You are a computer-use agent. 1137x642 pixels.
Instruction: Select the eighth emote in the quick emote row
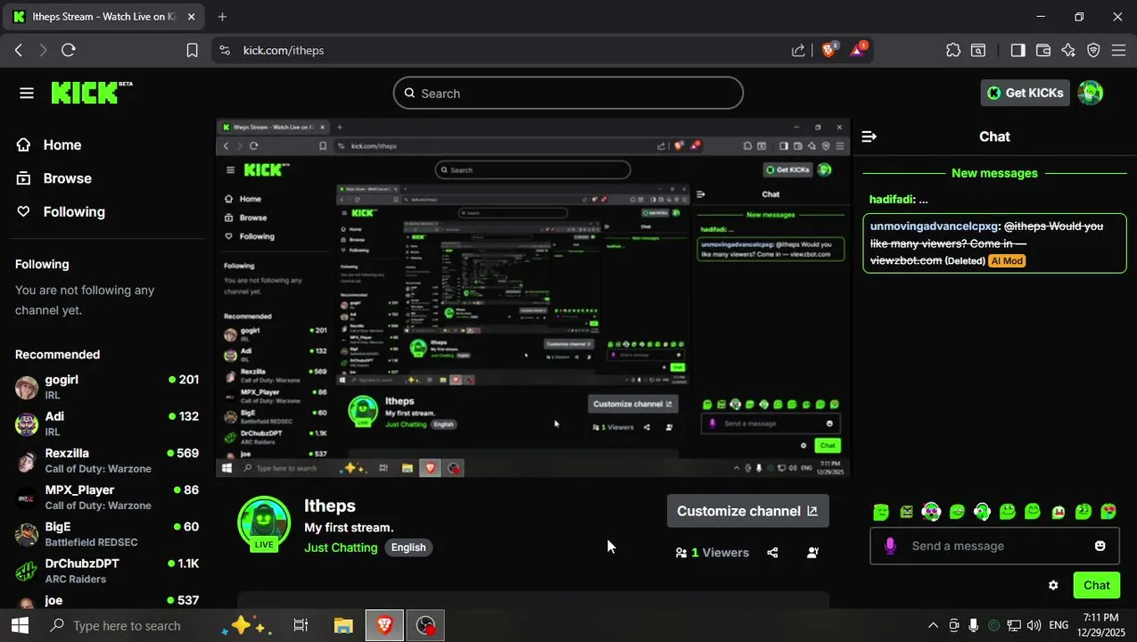click(x=1058, y=512)
